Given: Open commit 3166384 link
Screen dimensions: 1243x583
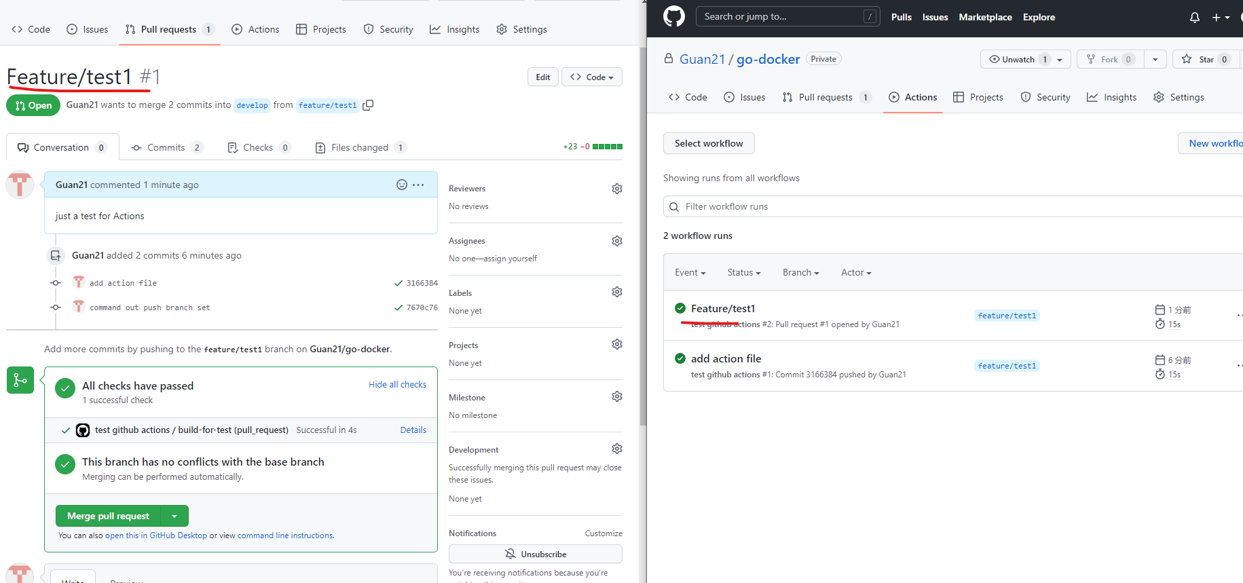Looking at the screenshot, I should coord(422,283).
